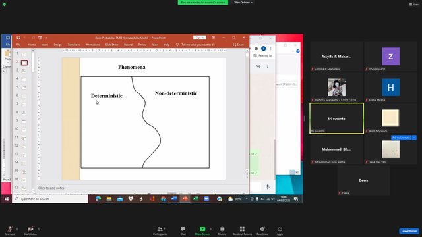Screen dimensions: 422x237
Task: Open the Slide Show ribbon tab
Action: point(111,45)
